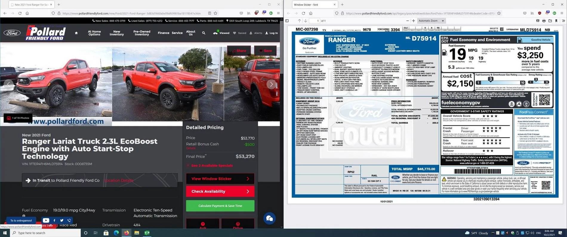This screenshot has width=567, height=237.
Task: Expand the At Home Options menu
Action: coord(94,33)
